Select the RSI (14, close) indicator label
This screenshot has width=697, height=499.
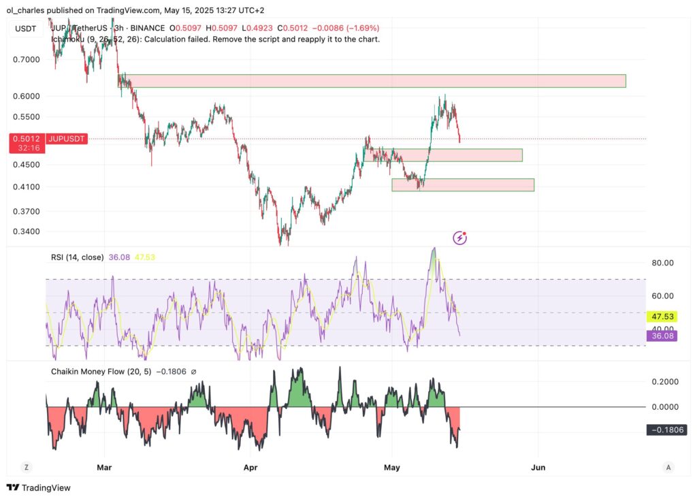pos(78,257)
